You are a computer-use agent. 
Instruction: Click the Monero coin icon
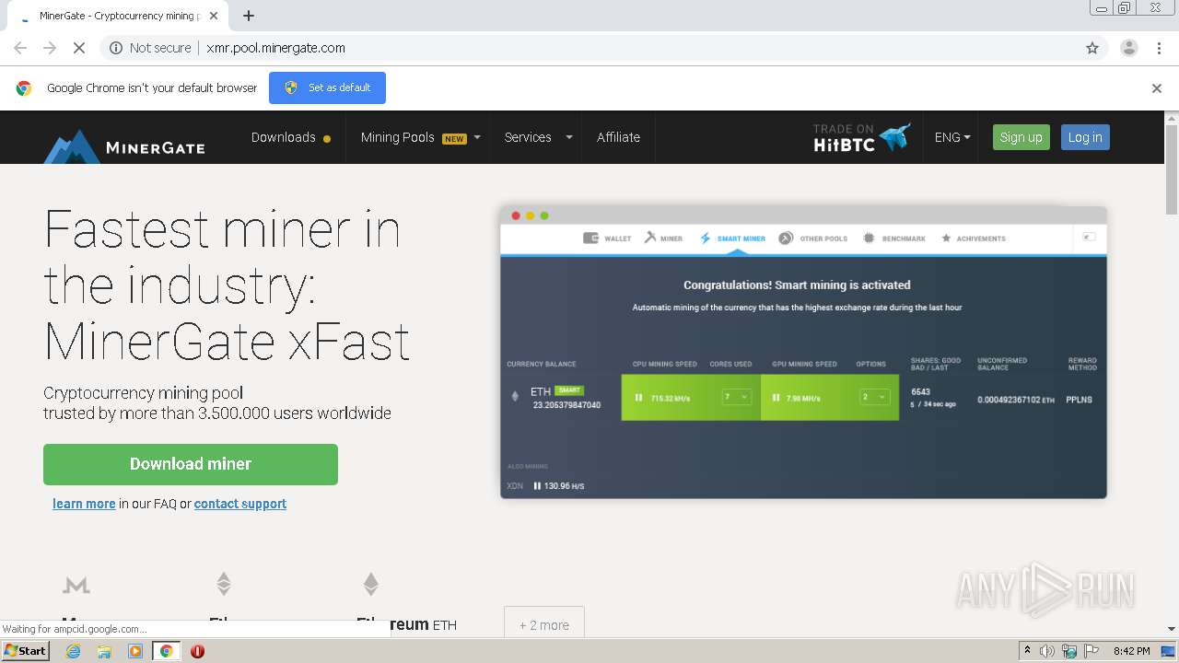(x=76, y=585)
